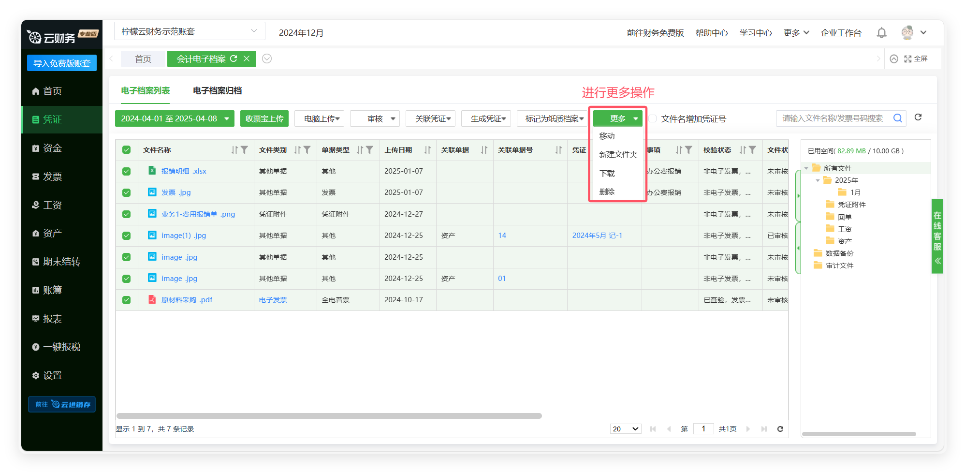Toggle the select-all header checkbox
This screenshot has width=965, height=472.
click(127, 150)
